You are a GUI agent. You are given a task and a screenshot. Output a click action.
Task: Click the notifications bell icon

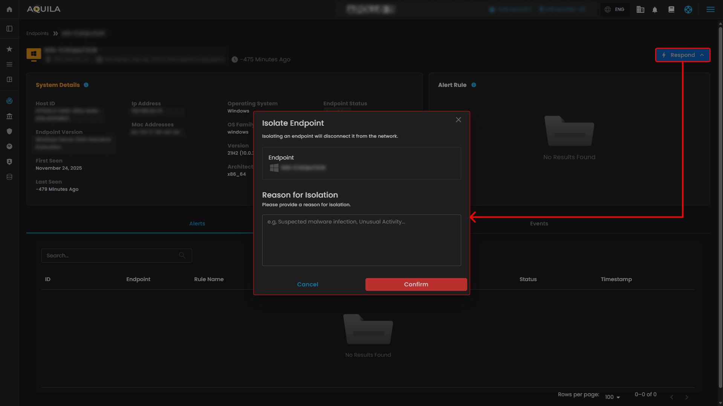(x=655, y=10)
